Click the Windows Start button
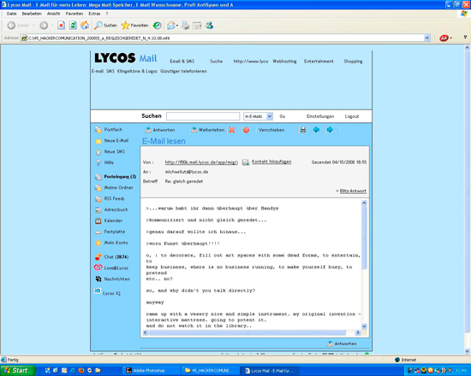Screen dimensions: 471x376 click(17, 370)
